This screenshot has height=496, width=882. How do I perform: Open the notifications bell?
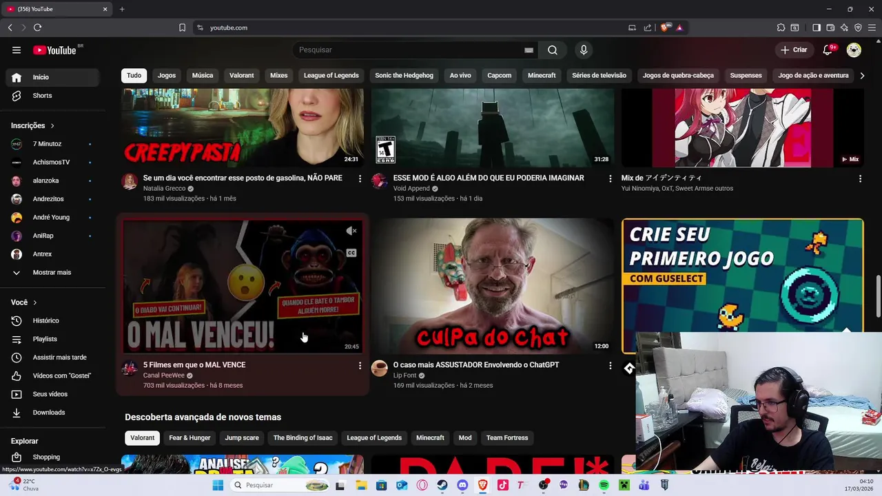828,50
